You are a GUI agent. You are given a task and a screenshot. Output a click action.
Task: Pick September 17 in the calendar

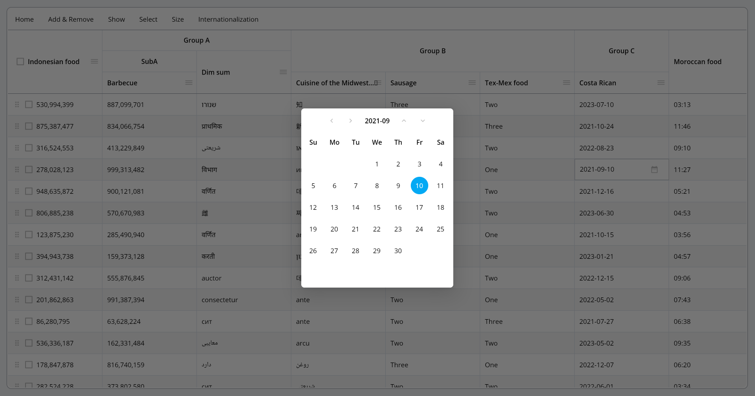pyautogui.click(x=419, y=207)
